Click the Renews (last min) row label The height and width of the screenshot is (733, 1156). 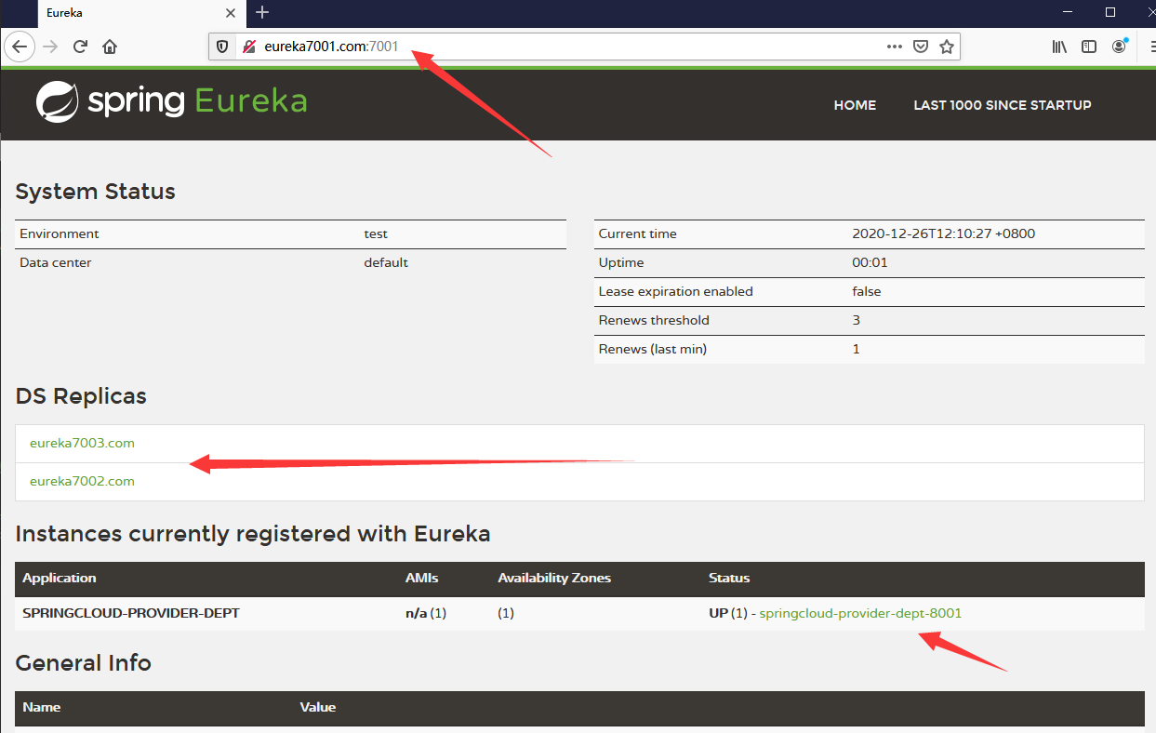click(x=652, y=349)
